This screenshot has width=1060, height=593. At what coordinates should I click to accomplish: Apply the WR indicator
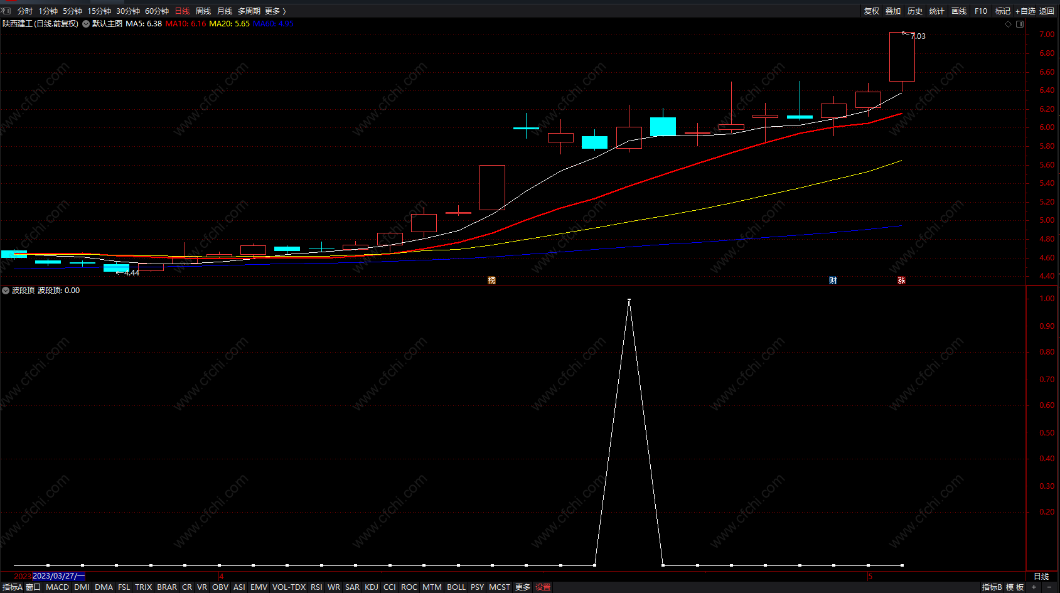coord(334,587)
